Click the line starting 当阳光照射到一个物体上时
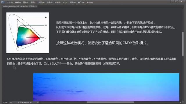186x104 pixels. [105, 23]
